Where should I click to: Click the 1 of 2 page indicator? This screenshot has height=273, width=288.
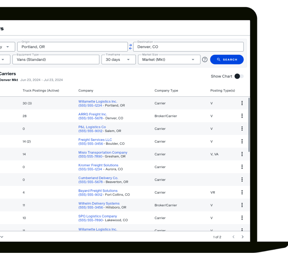[x=217, y=237]
